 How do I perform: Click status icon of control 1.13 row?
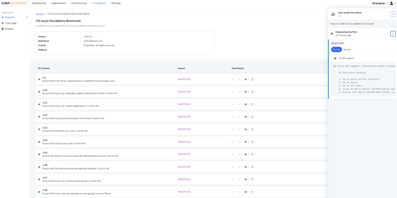(x=39, y=129)
